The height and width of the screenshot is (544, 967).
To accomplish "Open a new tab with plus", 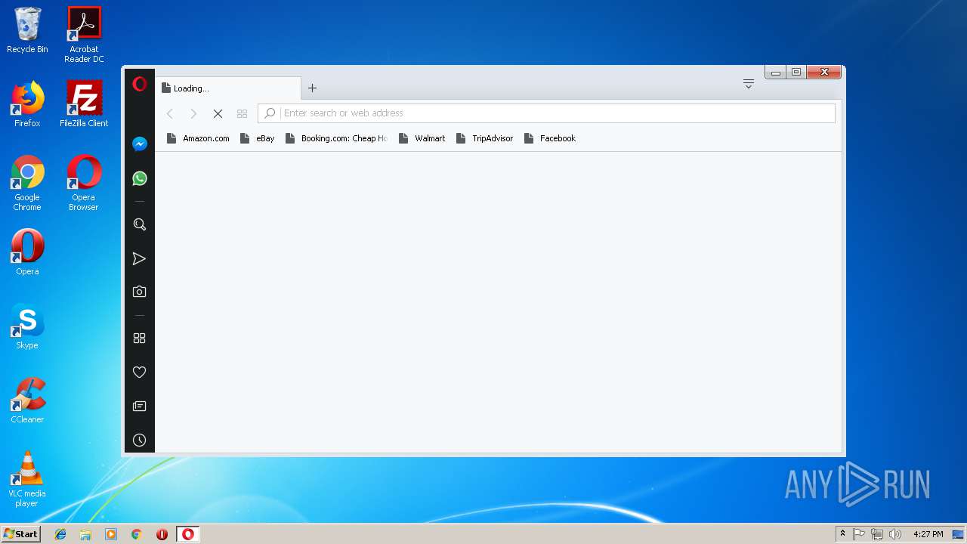I will [x=312, y=88].
